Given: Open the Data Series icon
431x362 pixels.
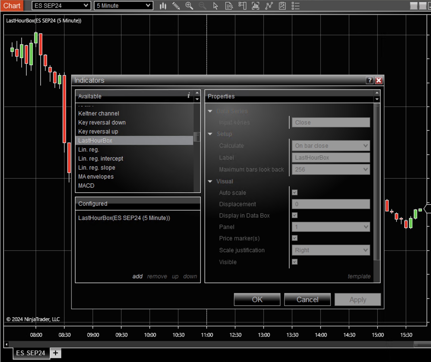Looking at the screenshot, I should pos(256,6).
